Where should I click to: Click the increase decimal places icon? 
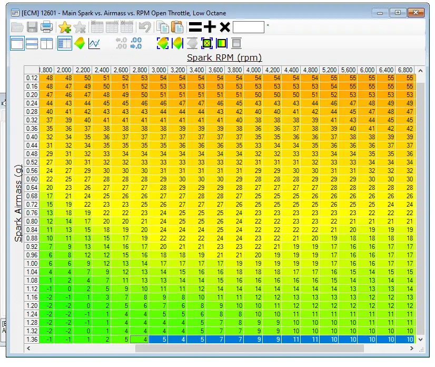click(x=136, y=43)
